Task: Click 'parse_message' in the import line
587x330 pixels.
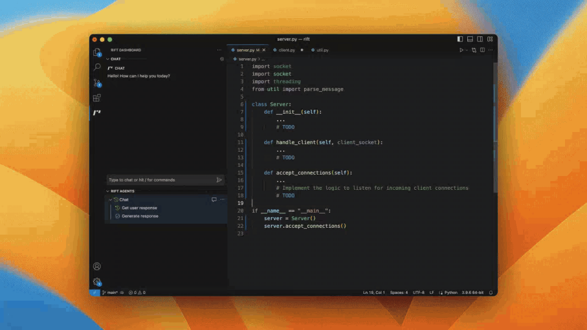Action: pyautogui.click(x=323, y=89)
